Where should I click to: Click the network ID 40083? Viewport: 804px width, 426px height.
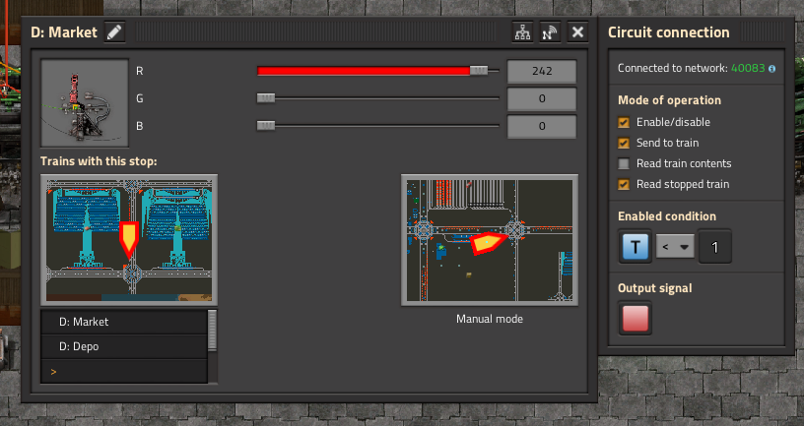[x=748, y=68]
